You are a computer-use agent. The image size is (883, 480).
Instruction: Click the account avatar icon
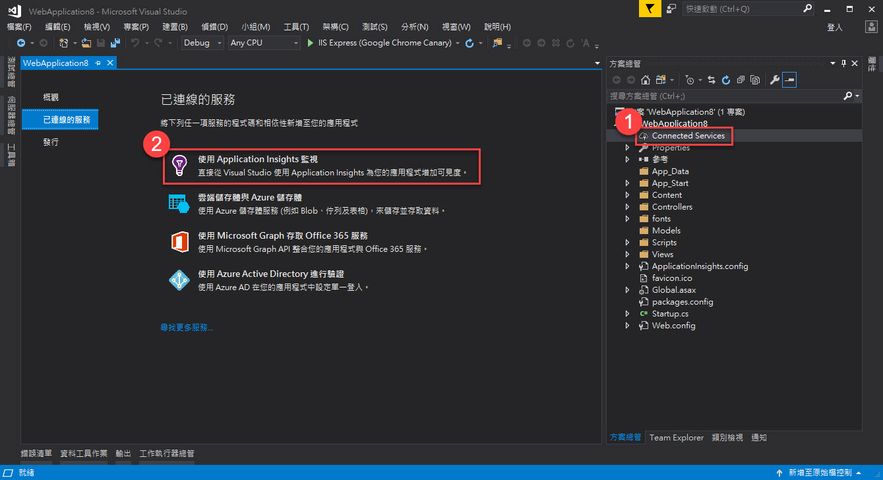(872, 27)
